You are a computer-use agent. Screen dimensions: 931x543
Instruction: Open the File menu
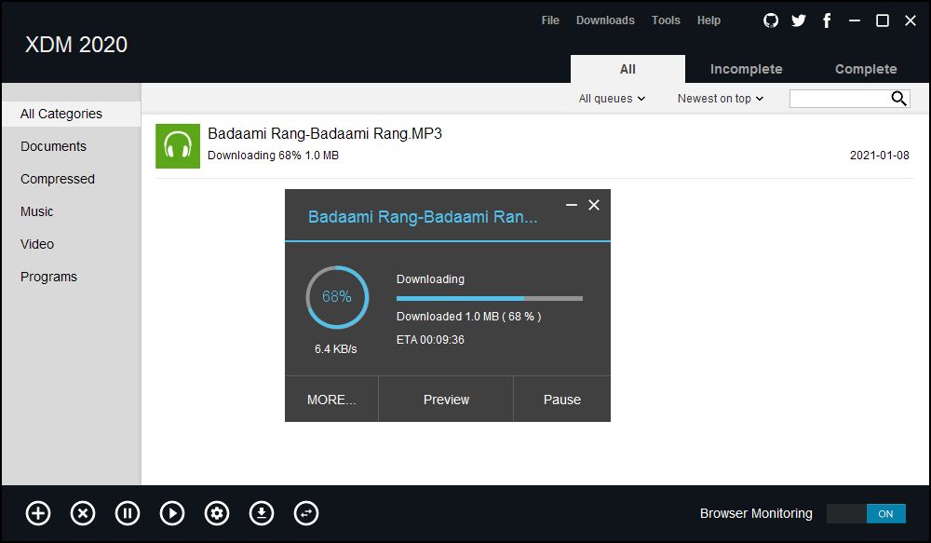(x=550, y=20)
